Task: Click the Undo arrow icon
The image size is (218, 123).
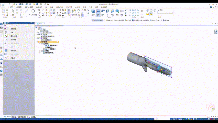Action: (37, 4)
